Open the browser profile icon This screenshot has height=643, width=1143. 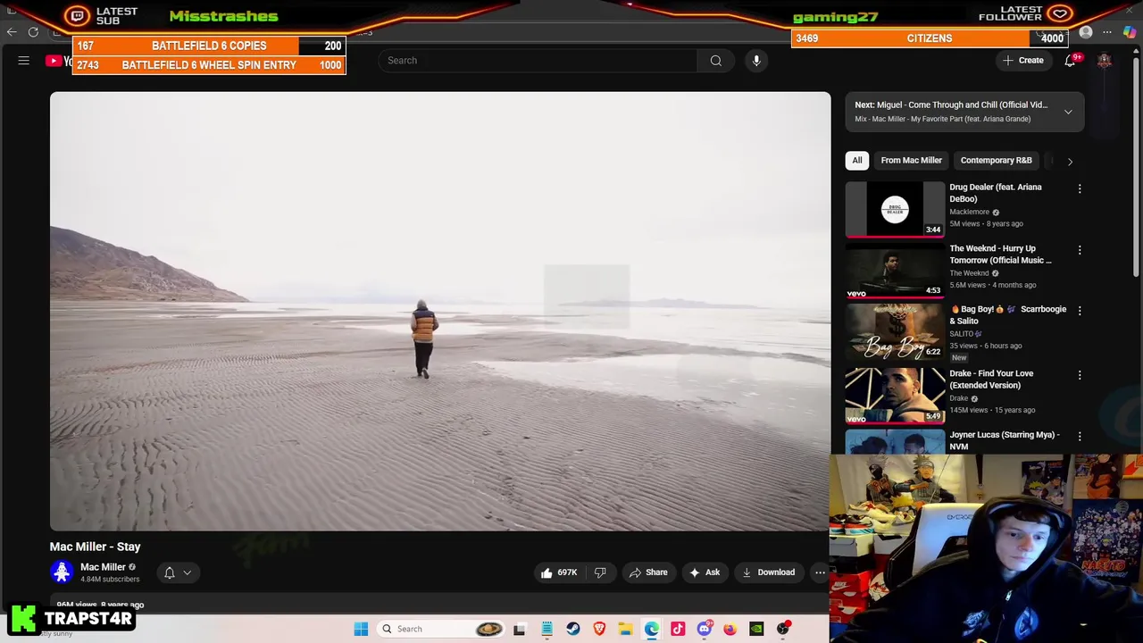(1086, 33)
